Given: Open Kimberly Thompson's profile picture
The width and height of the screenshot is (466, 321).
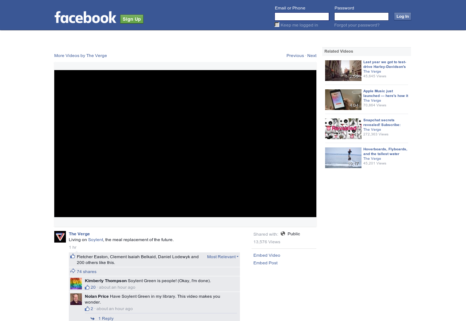Looking at the screenshot, I should coord(76,284).
